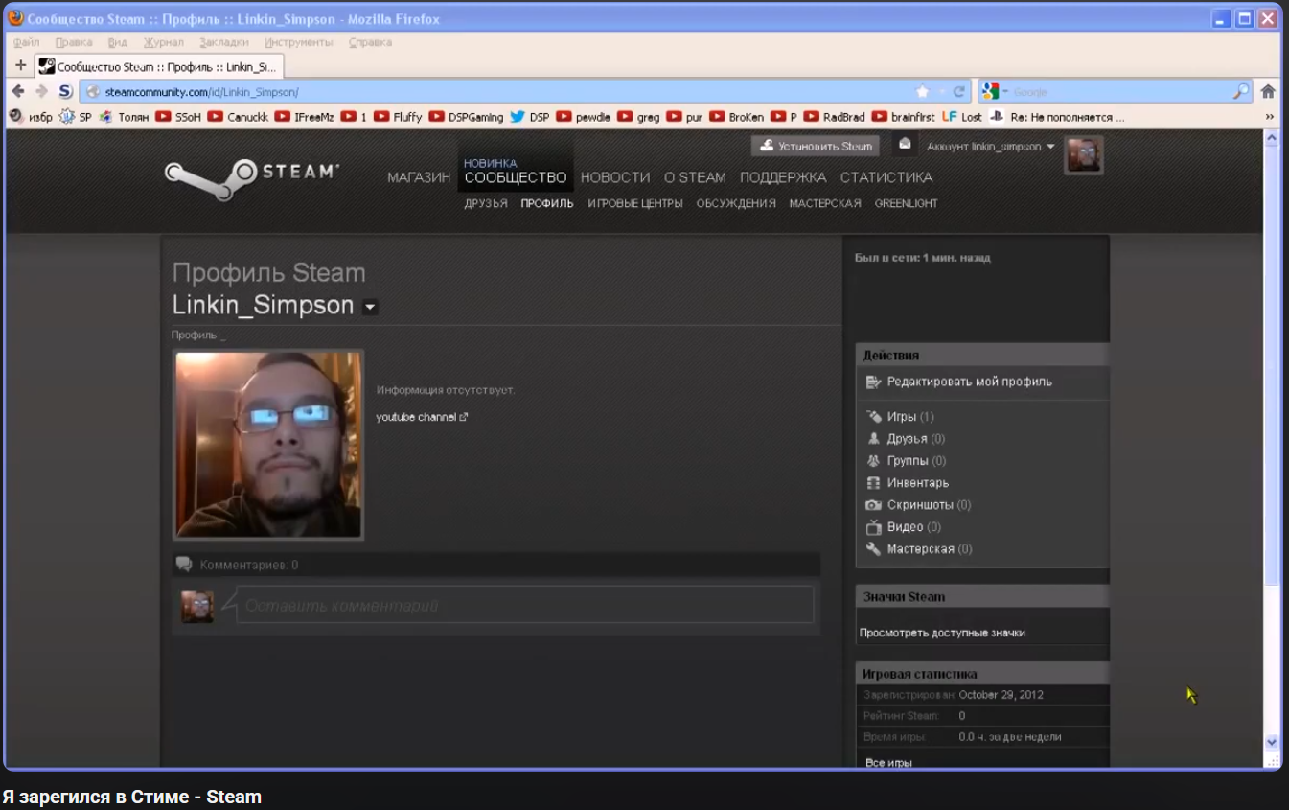Viewport: 1289px width, 810px height.
Task: Click the edit profile pencil icon
Action: 873,382
